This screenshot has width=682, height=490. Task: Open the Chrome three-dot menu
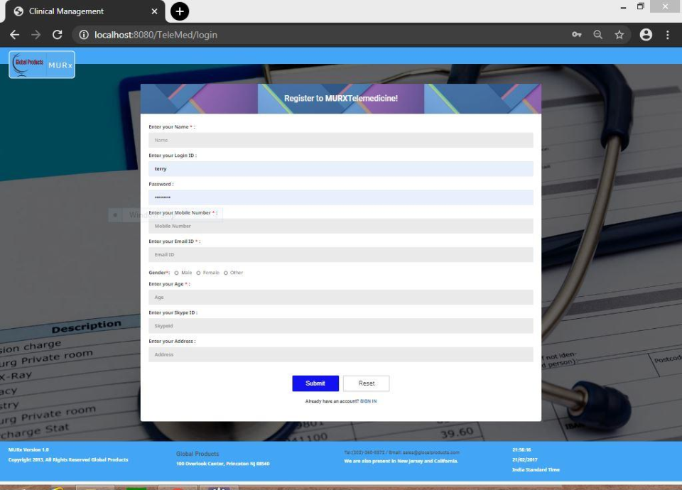(668, 35)
